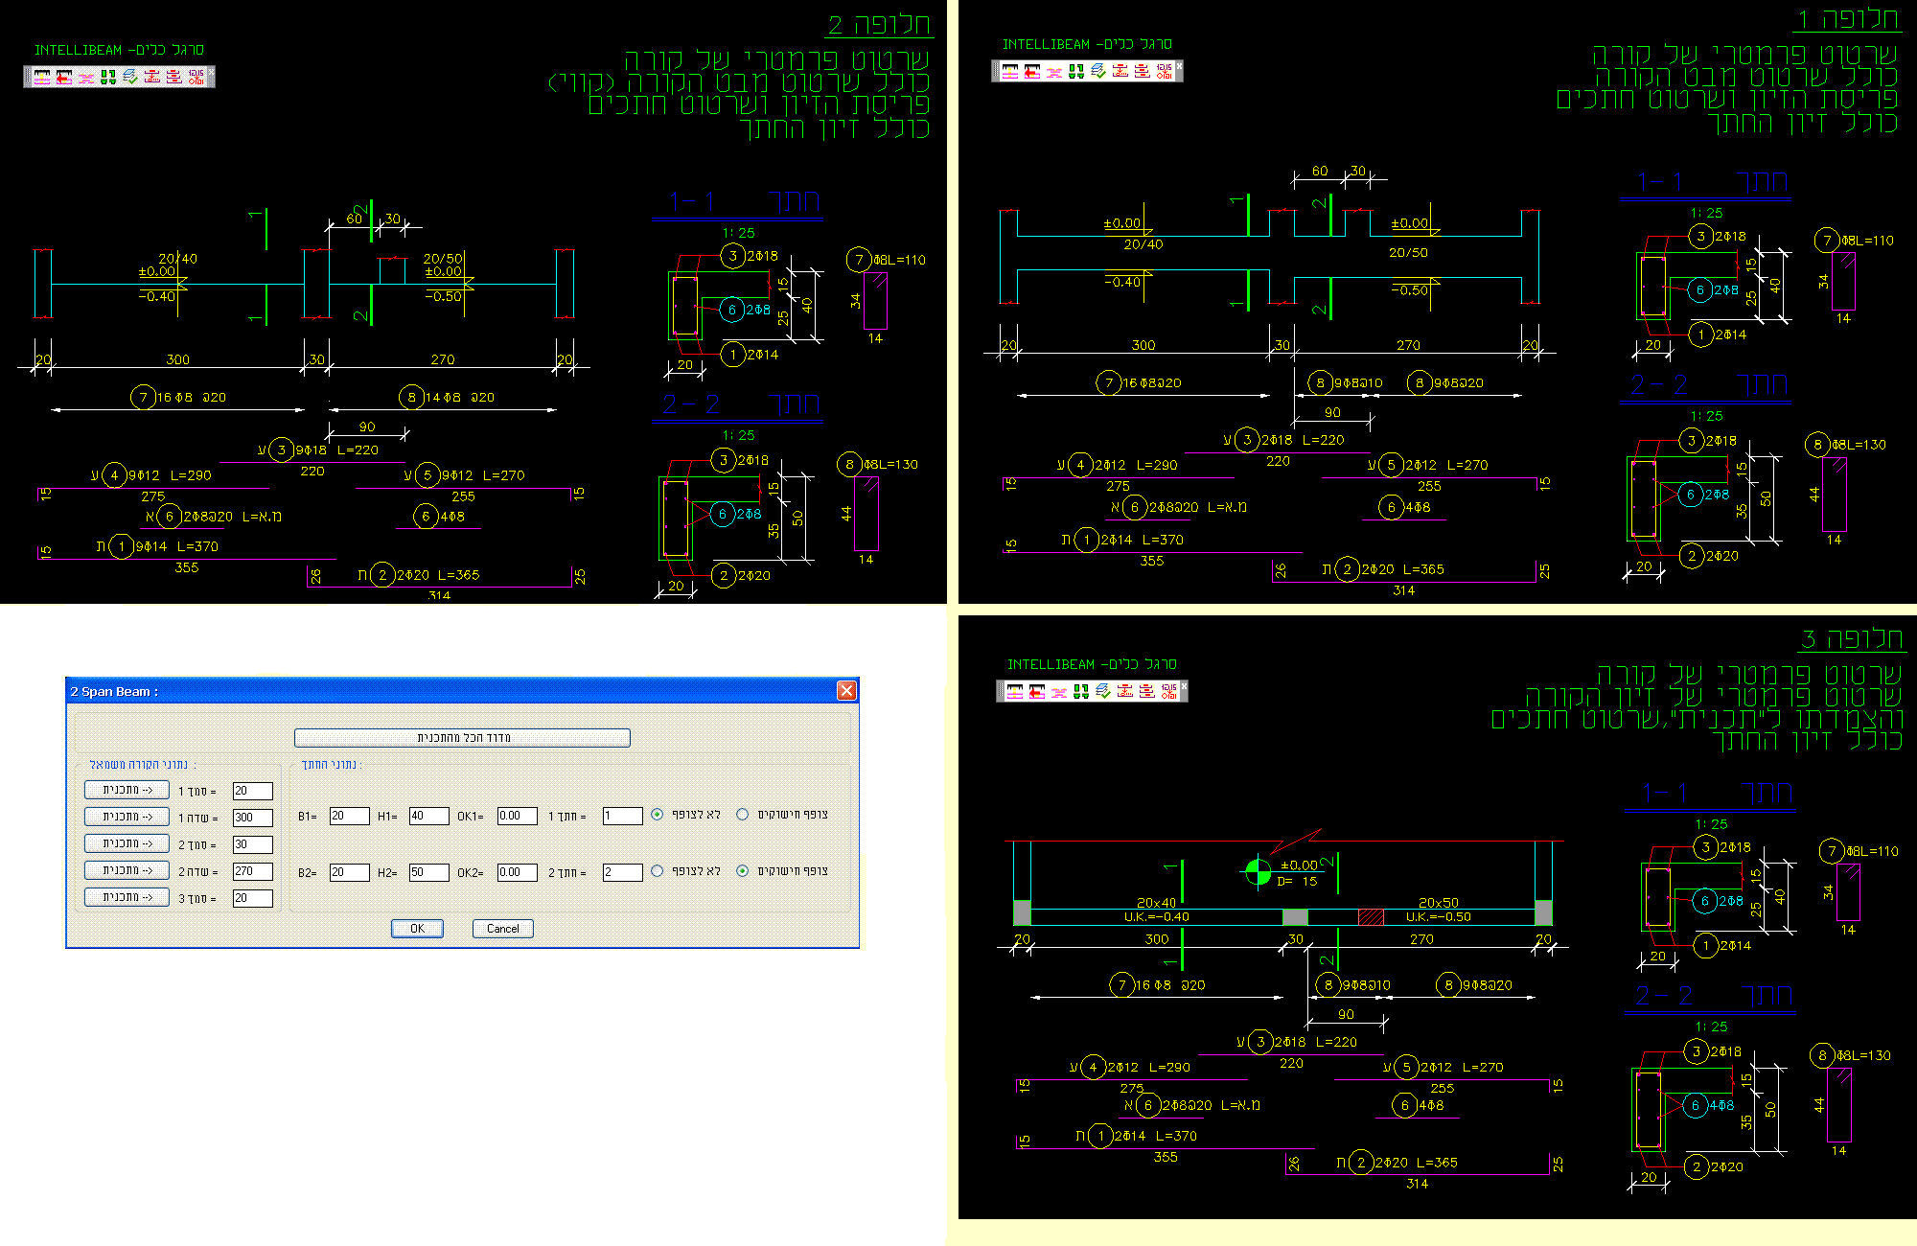The width and height of the screenshot is (1917, 1246).
Task: Close the bottom-right INTELLIBEAM floating toolbar
Action: tap(1185, 686)
